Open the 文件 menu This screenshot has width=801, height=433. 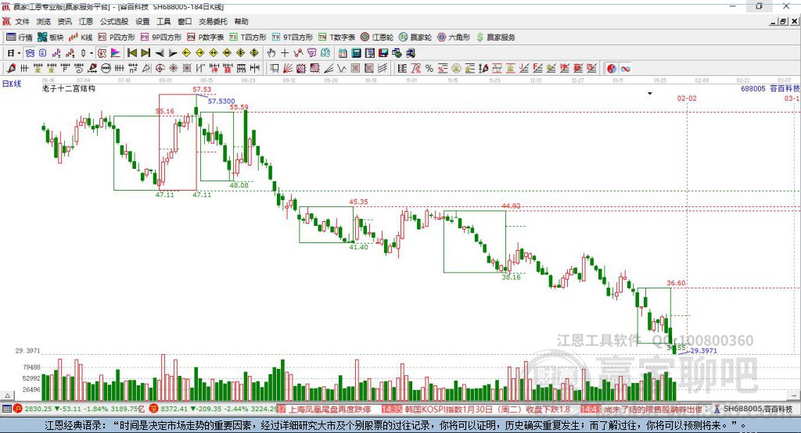point(22,21)
